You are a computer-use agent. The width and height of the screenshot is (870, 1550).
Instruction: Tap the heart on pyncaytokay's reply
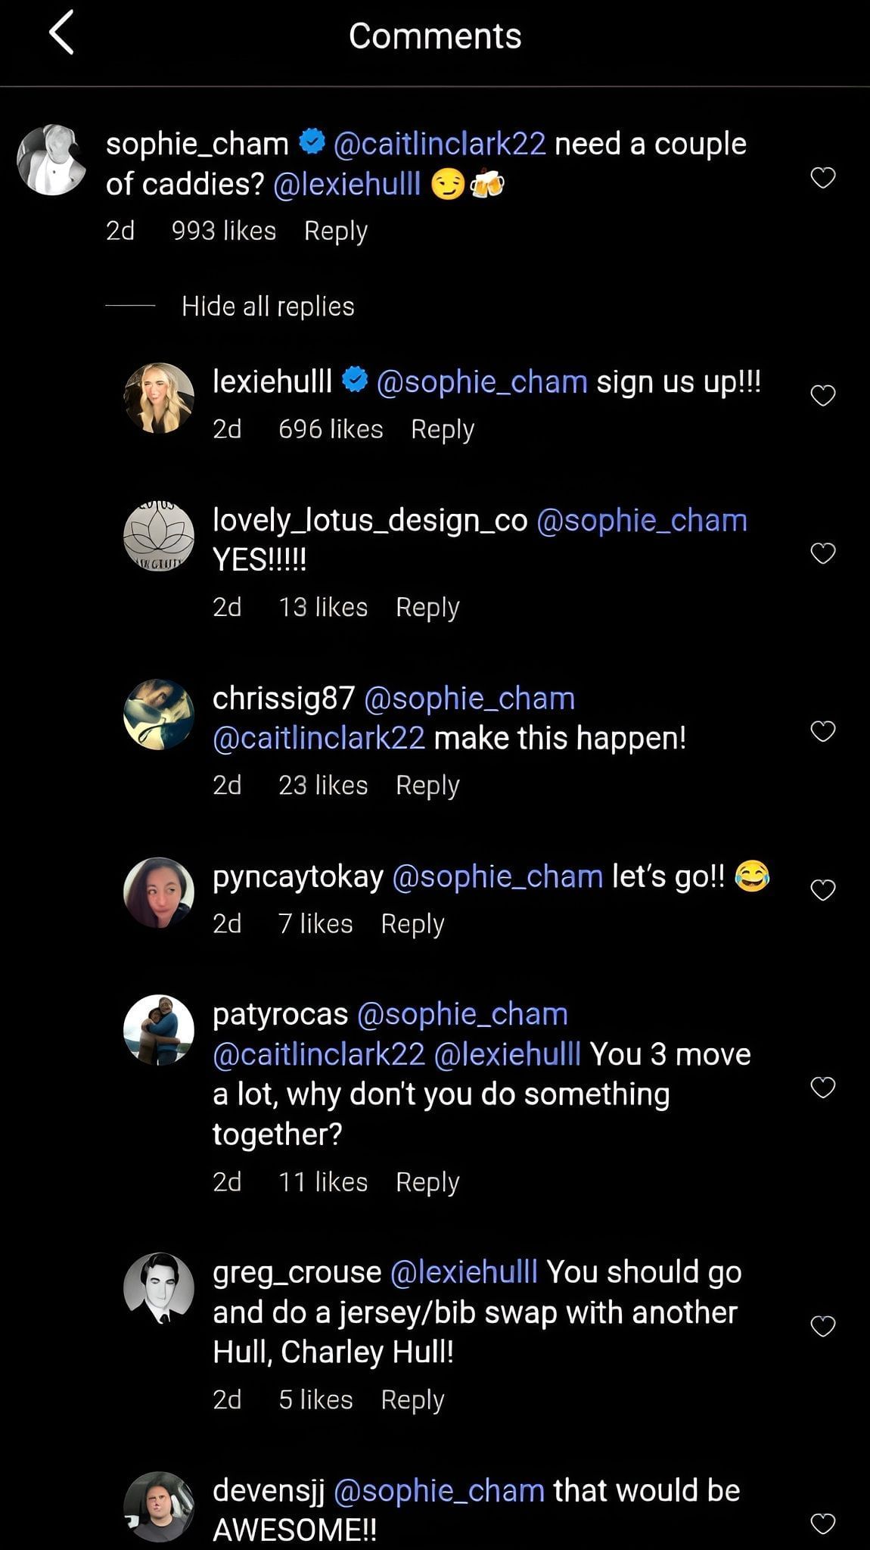(822, 890)
